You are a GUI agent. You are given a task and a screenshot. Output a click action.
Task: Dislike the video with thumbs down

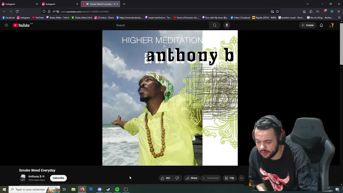[177, 178]
